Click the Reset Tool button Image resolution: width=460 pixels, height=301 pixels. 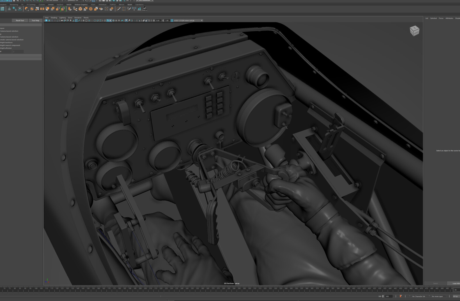pos(20,20)
